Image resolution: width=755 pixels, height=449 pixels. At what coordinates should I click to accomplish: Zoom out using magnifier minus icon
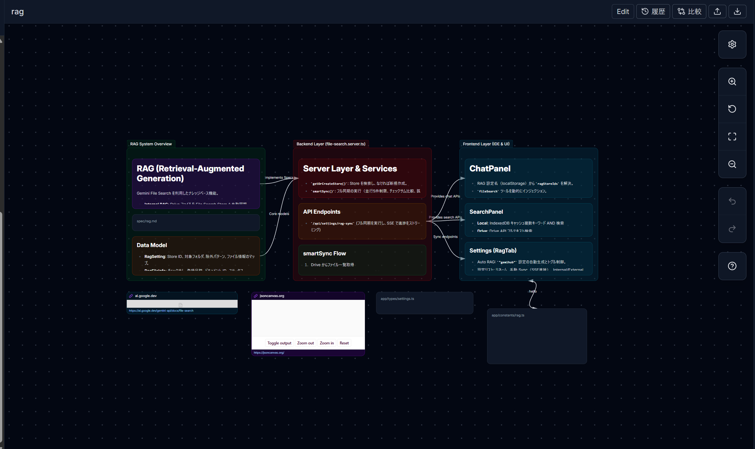coord(732,164)
